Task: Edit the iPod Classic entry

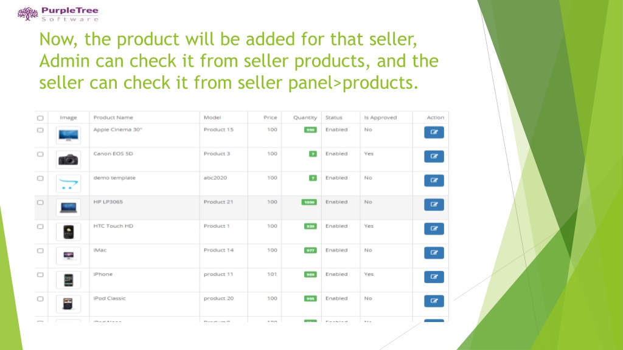Action: [x=434, y=301]
